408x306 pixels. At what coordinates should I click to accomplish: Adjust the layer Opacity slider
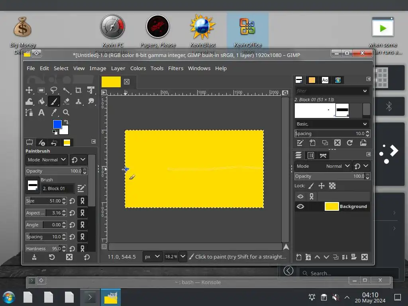330,176
